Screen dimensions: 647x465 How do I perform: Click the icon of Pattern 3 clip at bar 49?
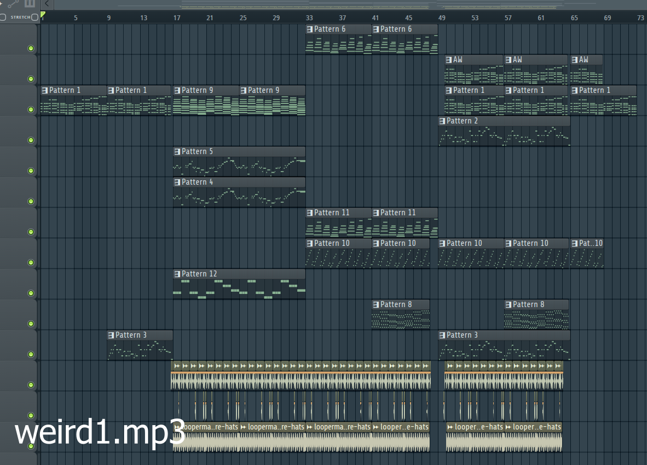442,335
